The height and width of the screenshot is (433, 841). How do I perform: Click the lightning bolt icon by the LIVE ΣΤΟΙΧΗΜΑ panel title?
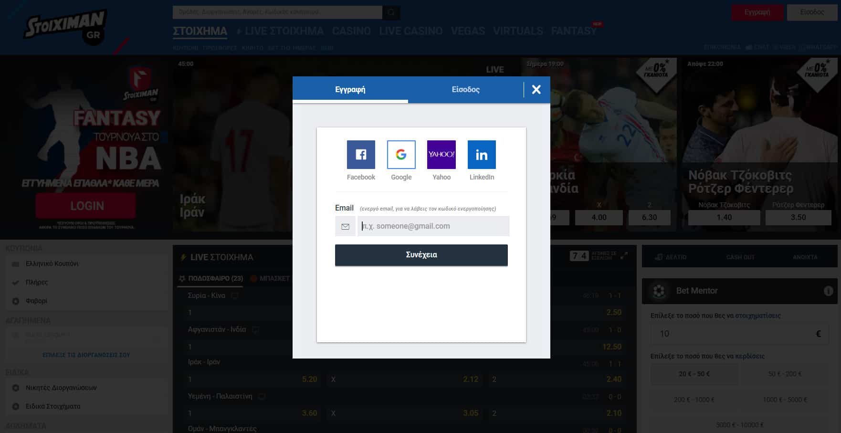point(183,257)
